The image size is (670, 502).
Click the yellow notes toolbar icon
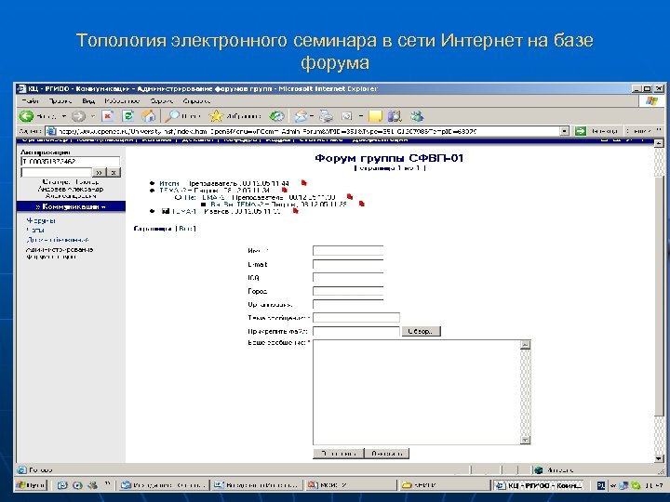point(375,116)
